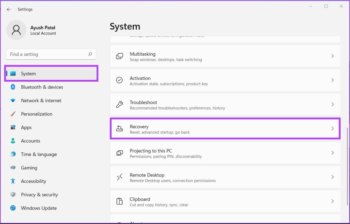Click the back arrow icon
Screen dimensions: 350x224
(9, 9)
